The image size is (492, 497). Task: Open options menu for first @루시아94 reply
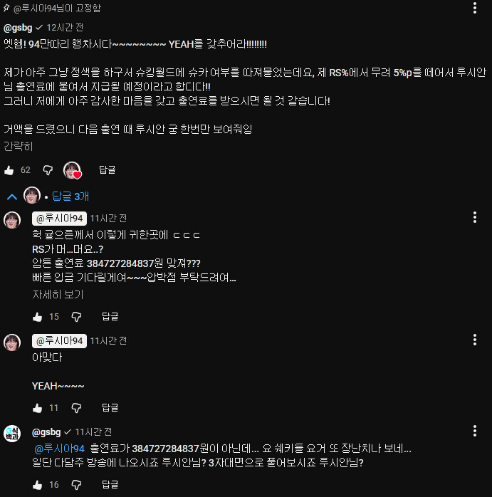point(475,217)
